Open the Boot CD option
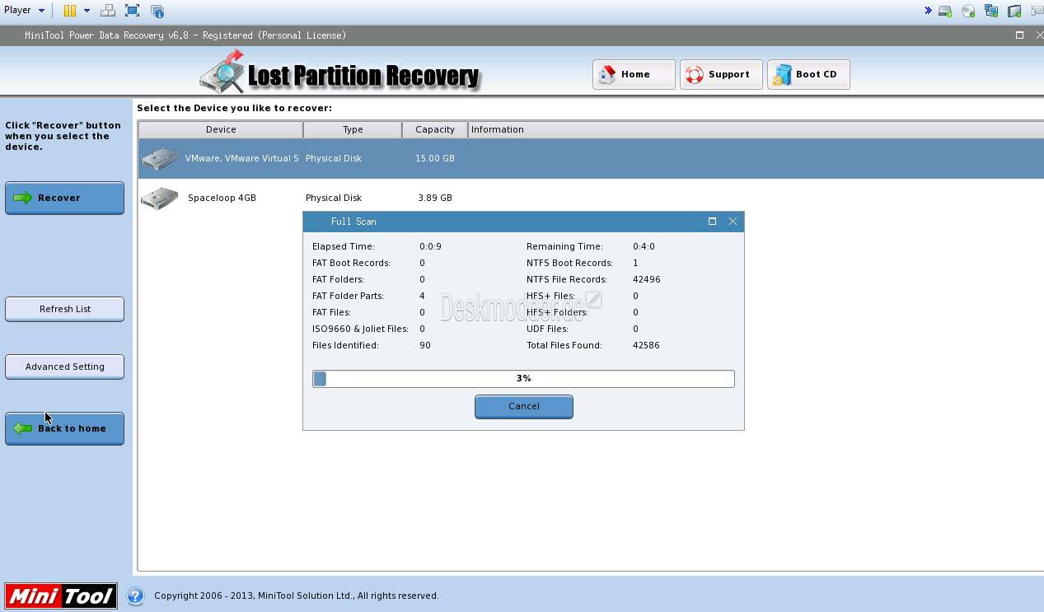 point(808,74)
